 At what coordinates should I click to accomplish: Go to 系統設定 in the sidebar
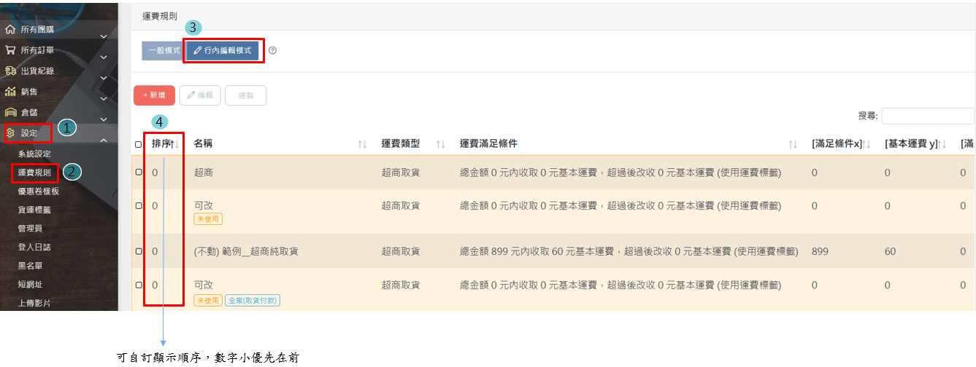coord(34,154)
